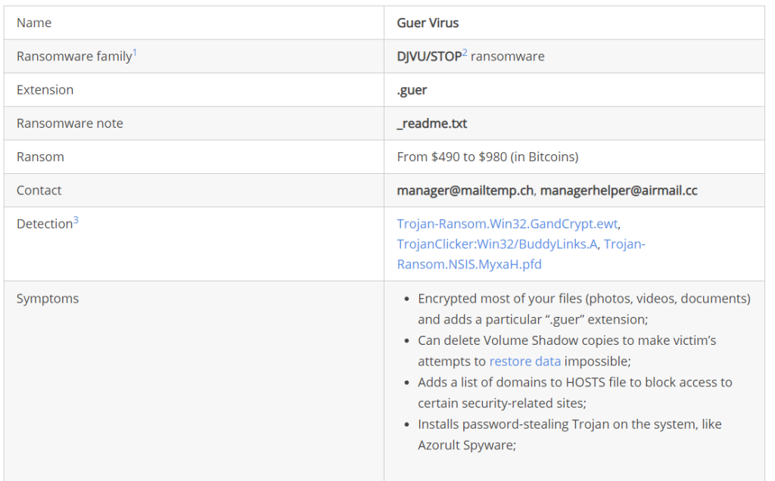The width and height of the screenshot is (775, 481).
Task: Click the bold DJVU/STOP family text
Action: pyautogui.click(x=428, y=57)
